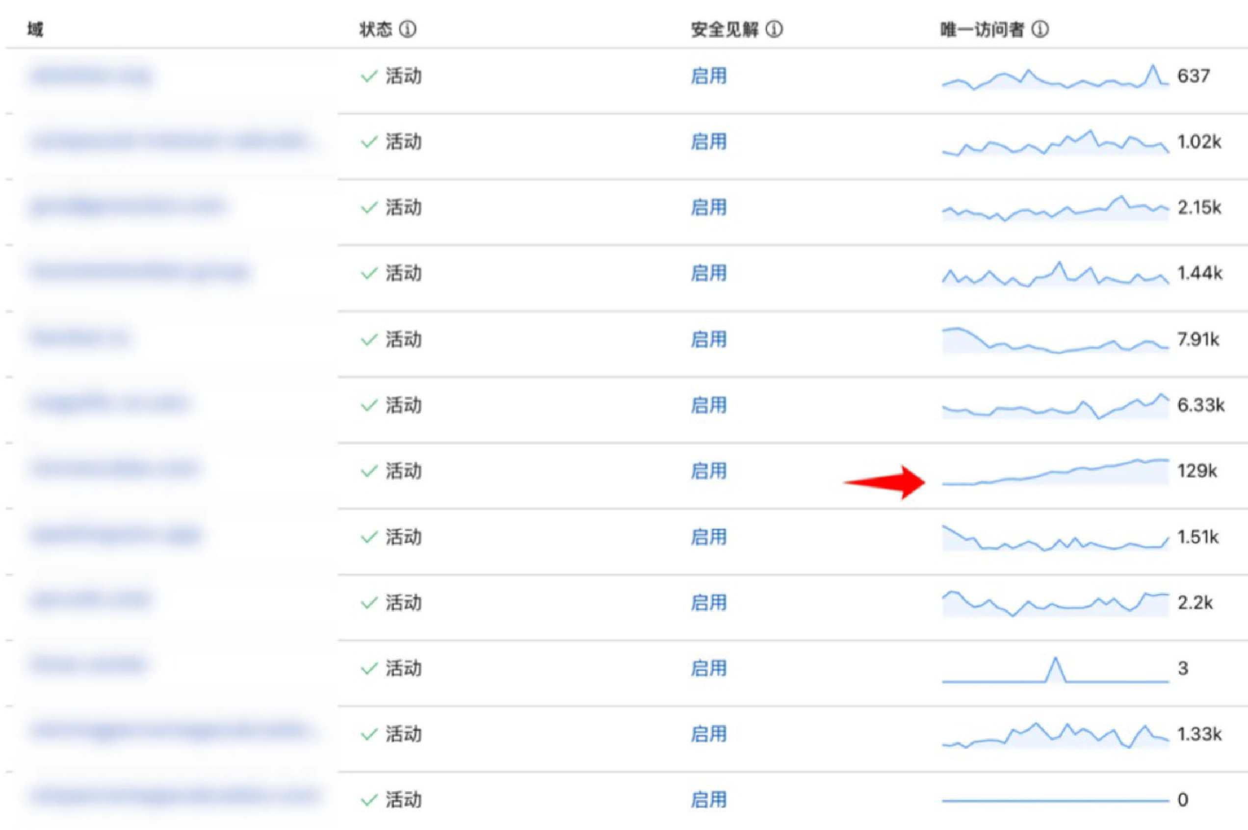Click the 唯一访问者 column header text

(x=982, y=29)
